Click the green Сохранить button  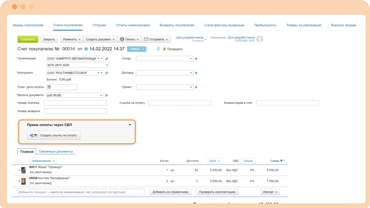(x=28, y=39)
